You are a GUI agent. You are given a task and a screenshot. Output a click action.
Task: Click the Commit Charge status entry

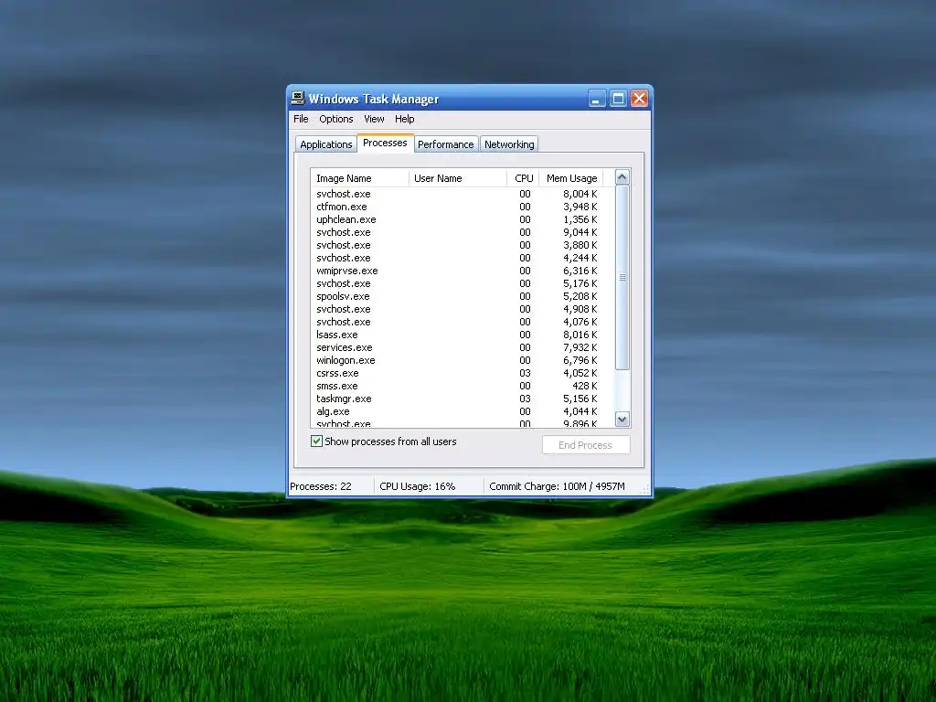click(x=557, y=486)
